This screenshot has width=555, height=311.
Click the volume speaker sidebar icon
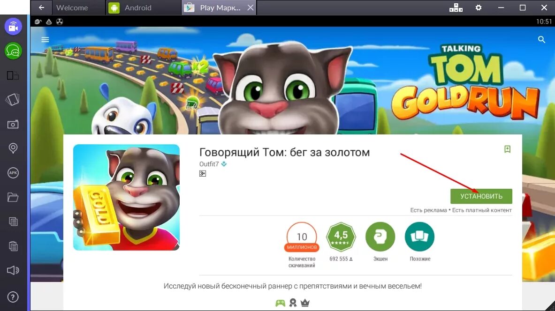(x=13, y=270)
